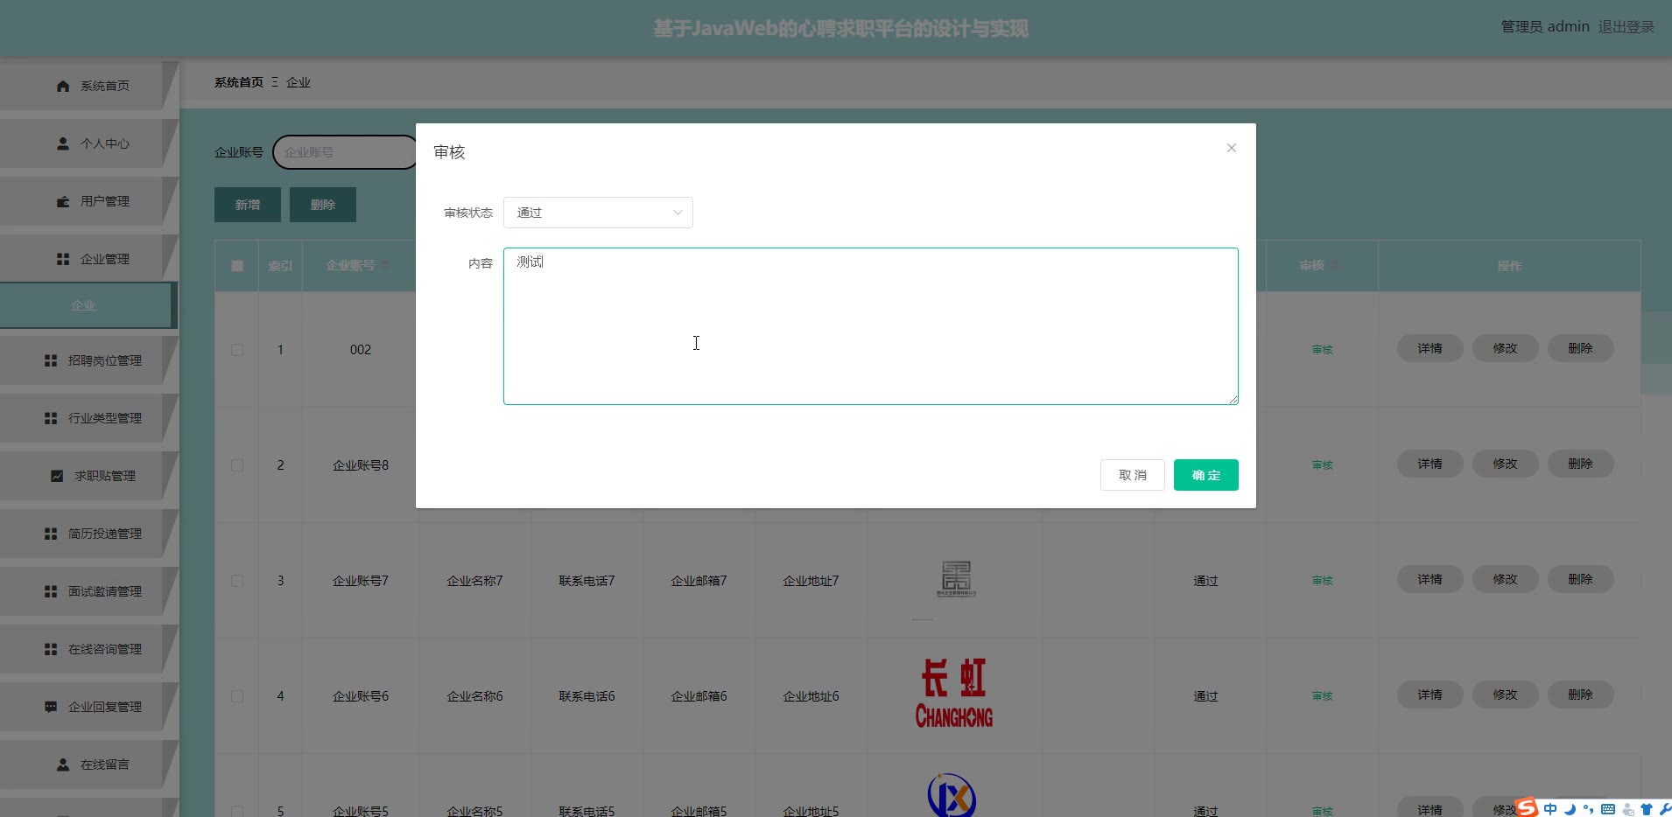Click 删除 for row 002
Viewport: 1672px width, 817px height.
(1581, 348)
